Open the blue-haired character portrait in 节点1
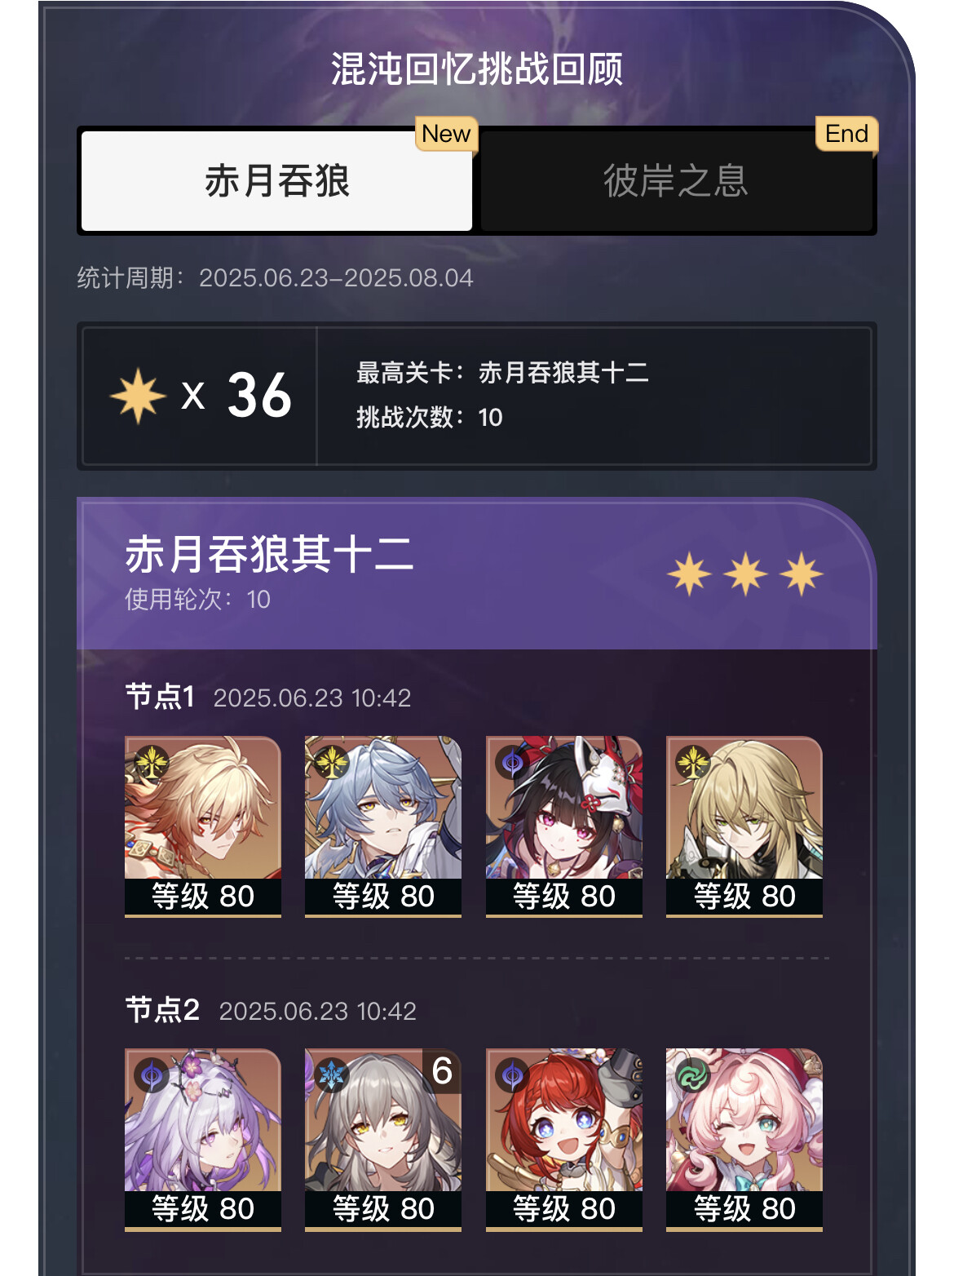The width and height of the screenshot is (954, 1276). tap(383, 826)
